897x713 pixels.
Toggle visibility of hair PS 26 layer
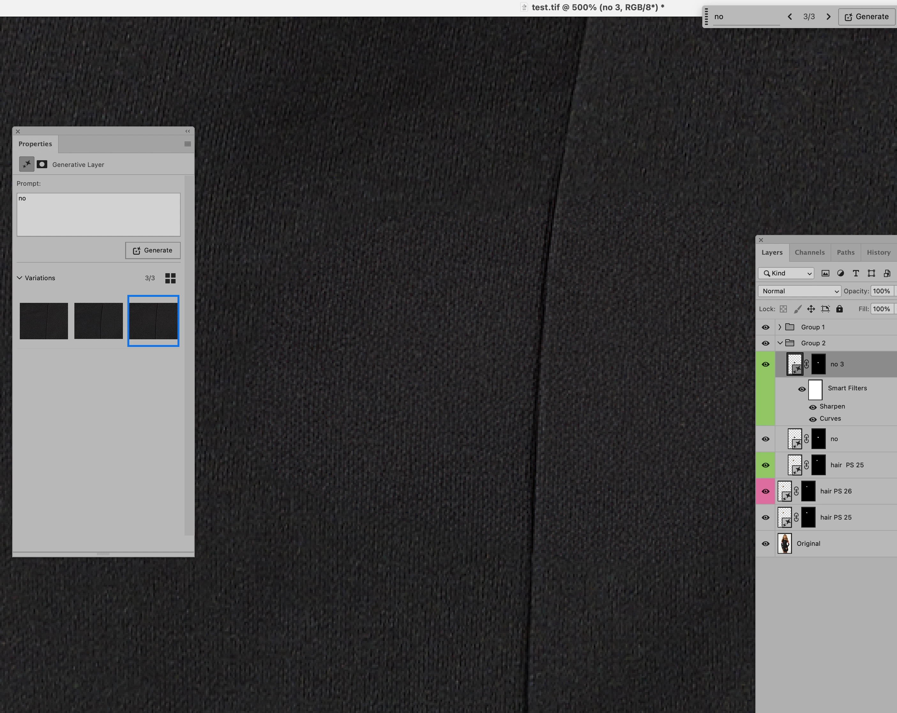765,491
